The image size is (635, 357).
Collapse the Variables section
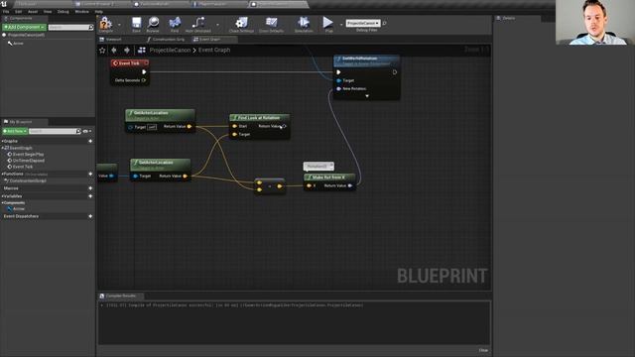tap(2, 196)
